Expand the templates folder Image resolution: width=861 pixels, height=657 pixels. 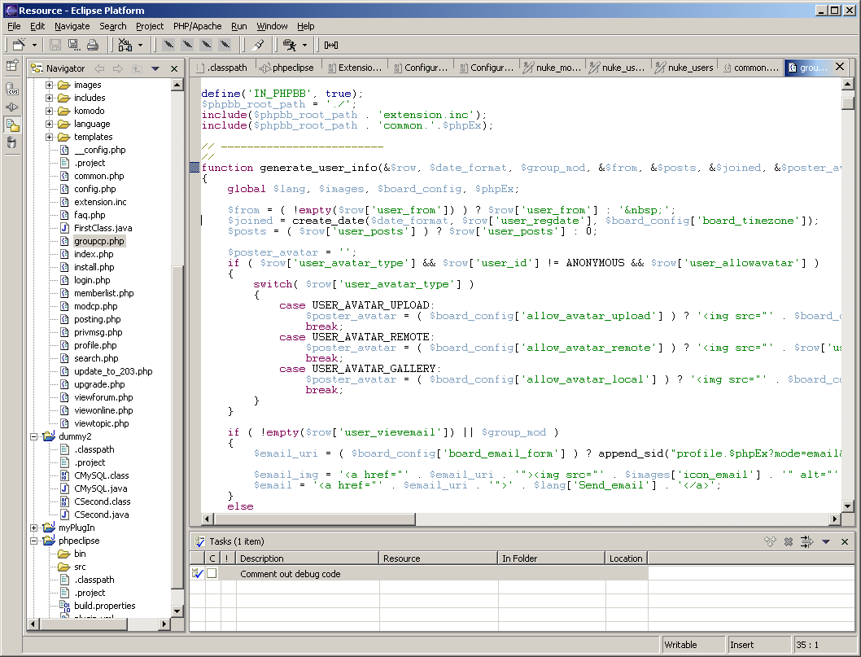50,137
